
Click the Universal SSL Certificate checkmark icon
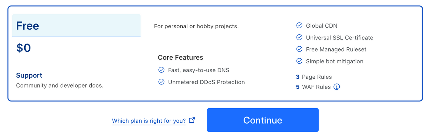(299, 37)
